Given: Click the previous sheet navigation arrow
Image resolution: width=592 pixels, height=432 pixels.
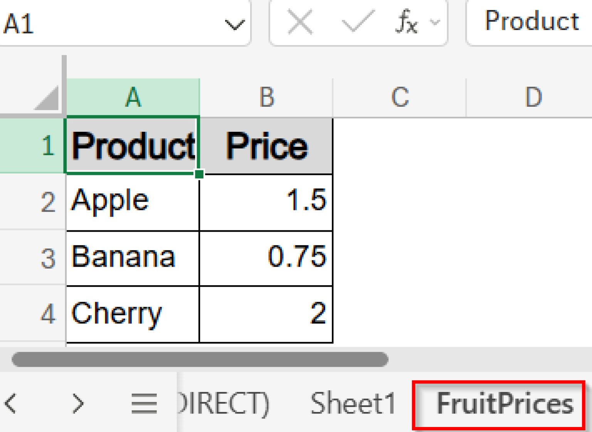Looking at the screenshot, I should coord(10,403).
